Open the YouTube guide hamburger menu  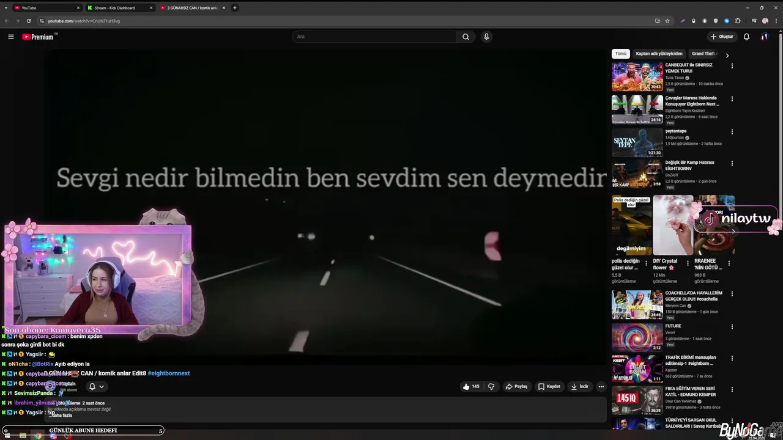click(x=10, y=37)
